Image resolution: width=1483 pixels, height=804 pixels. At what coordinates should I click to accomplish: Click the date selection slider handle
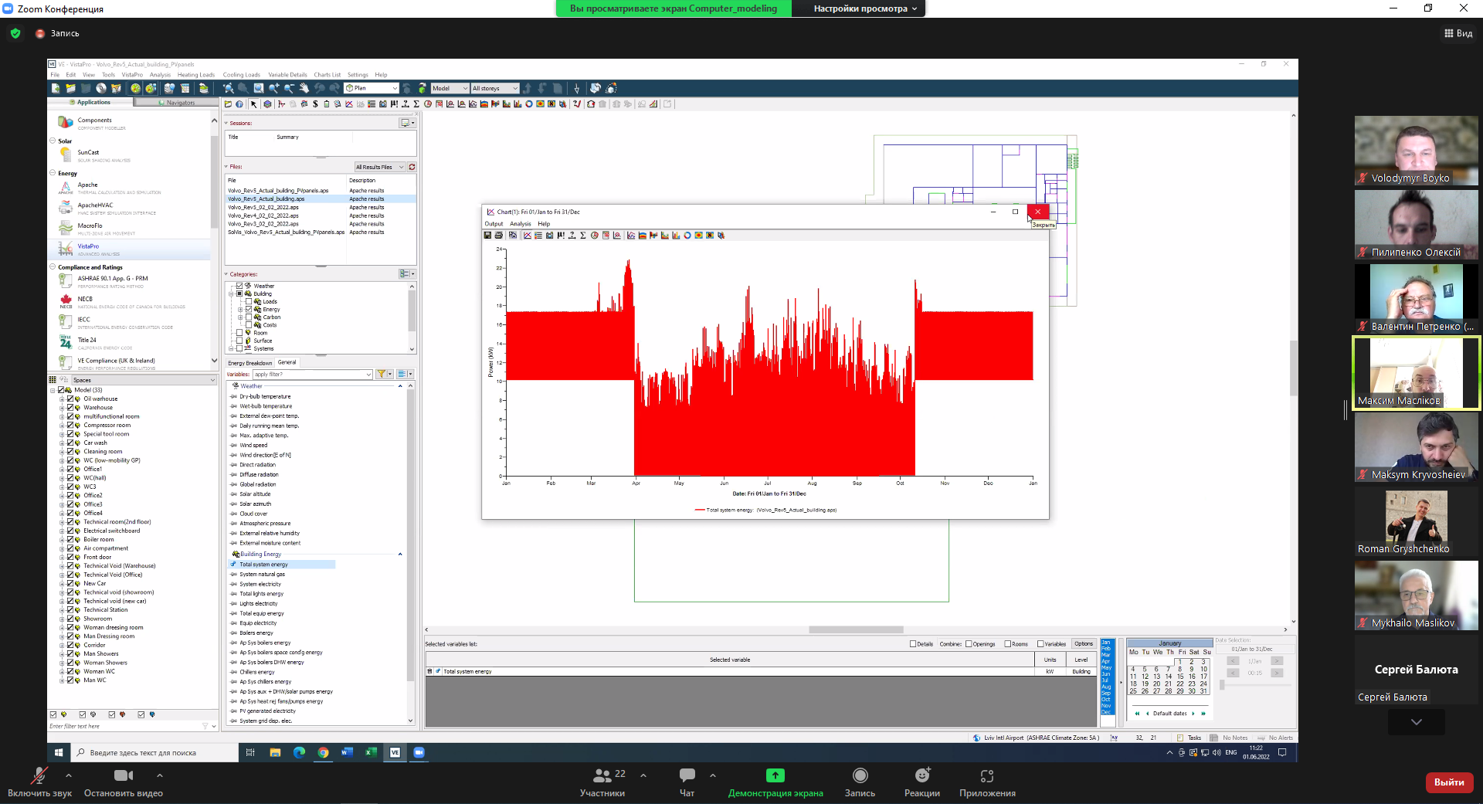coord(1222,685)
